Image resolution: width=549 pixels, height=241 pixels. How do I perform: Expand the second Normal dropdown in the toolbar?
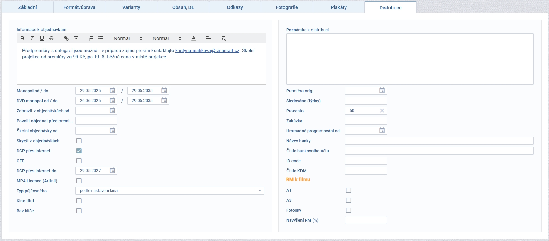pyautogui.click(x=167, y=38)
